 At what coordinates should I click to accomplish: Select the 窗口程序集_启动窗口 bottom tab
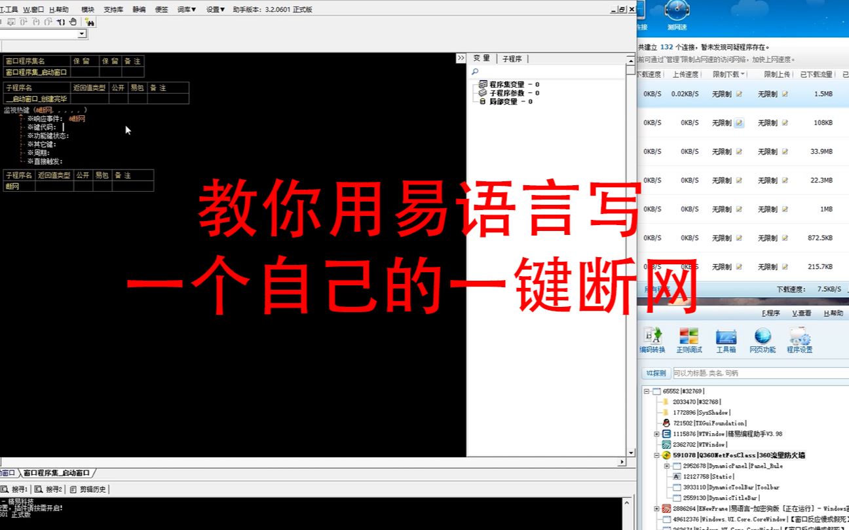coord(56,473)
